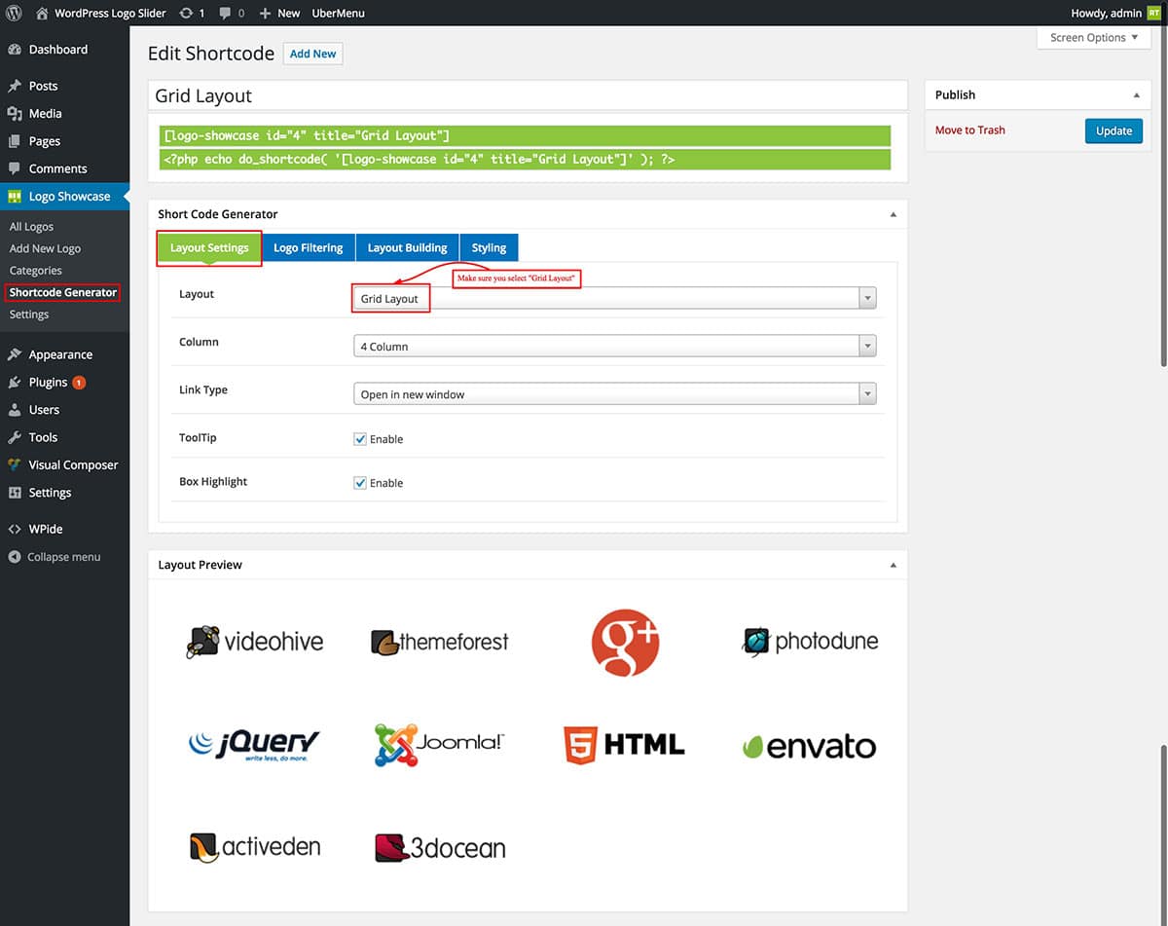
Task: Click Add New button beside Edit Shortcode
Action: point(312,54)
